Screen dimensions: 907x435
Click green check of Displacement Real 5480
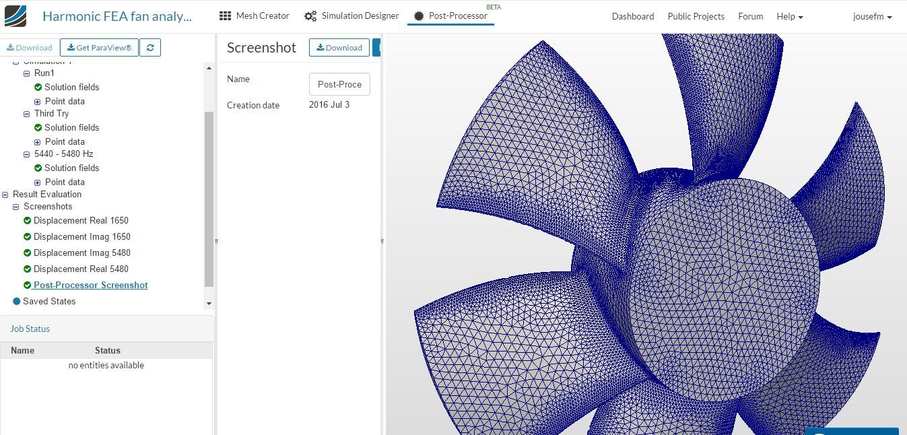tap(27, 269)
